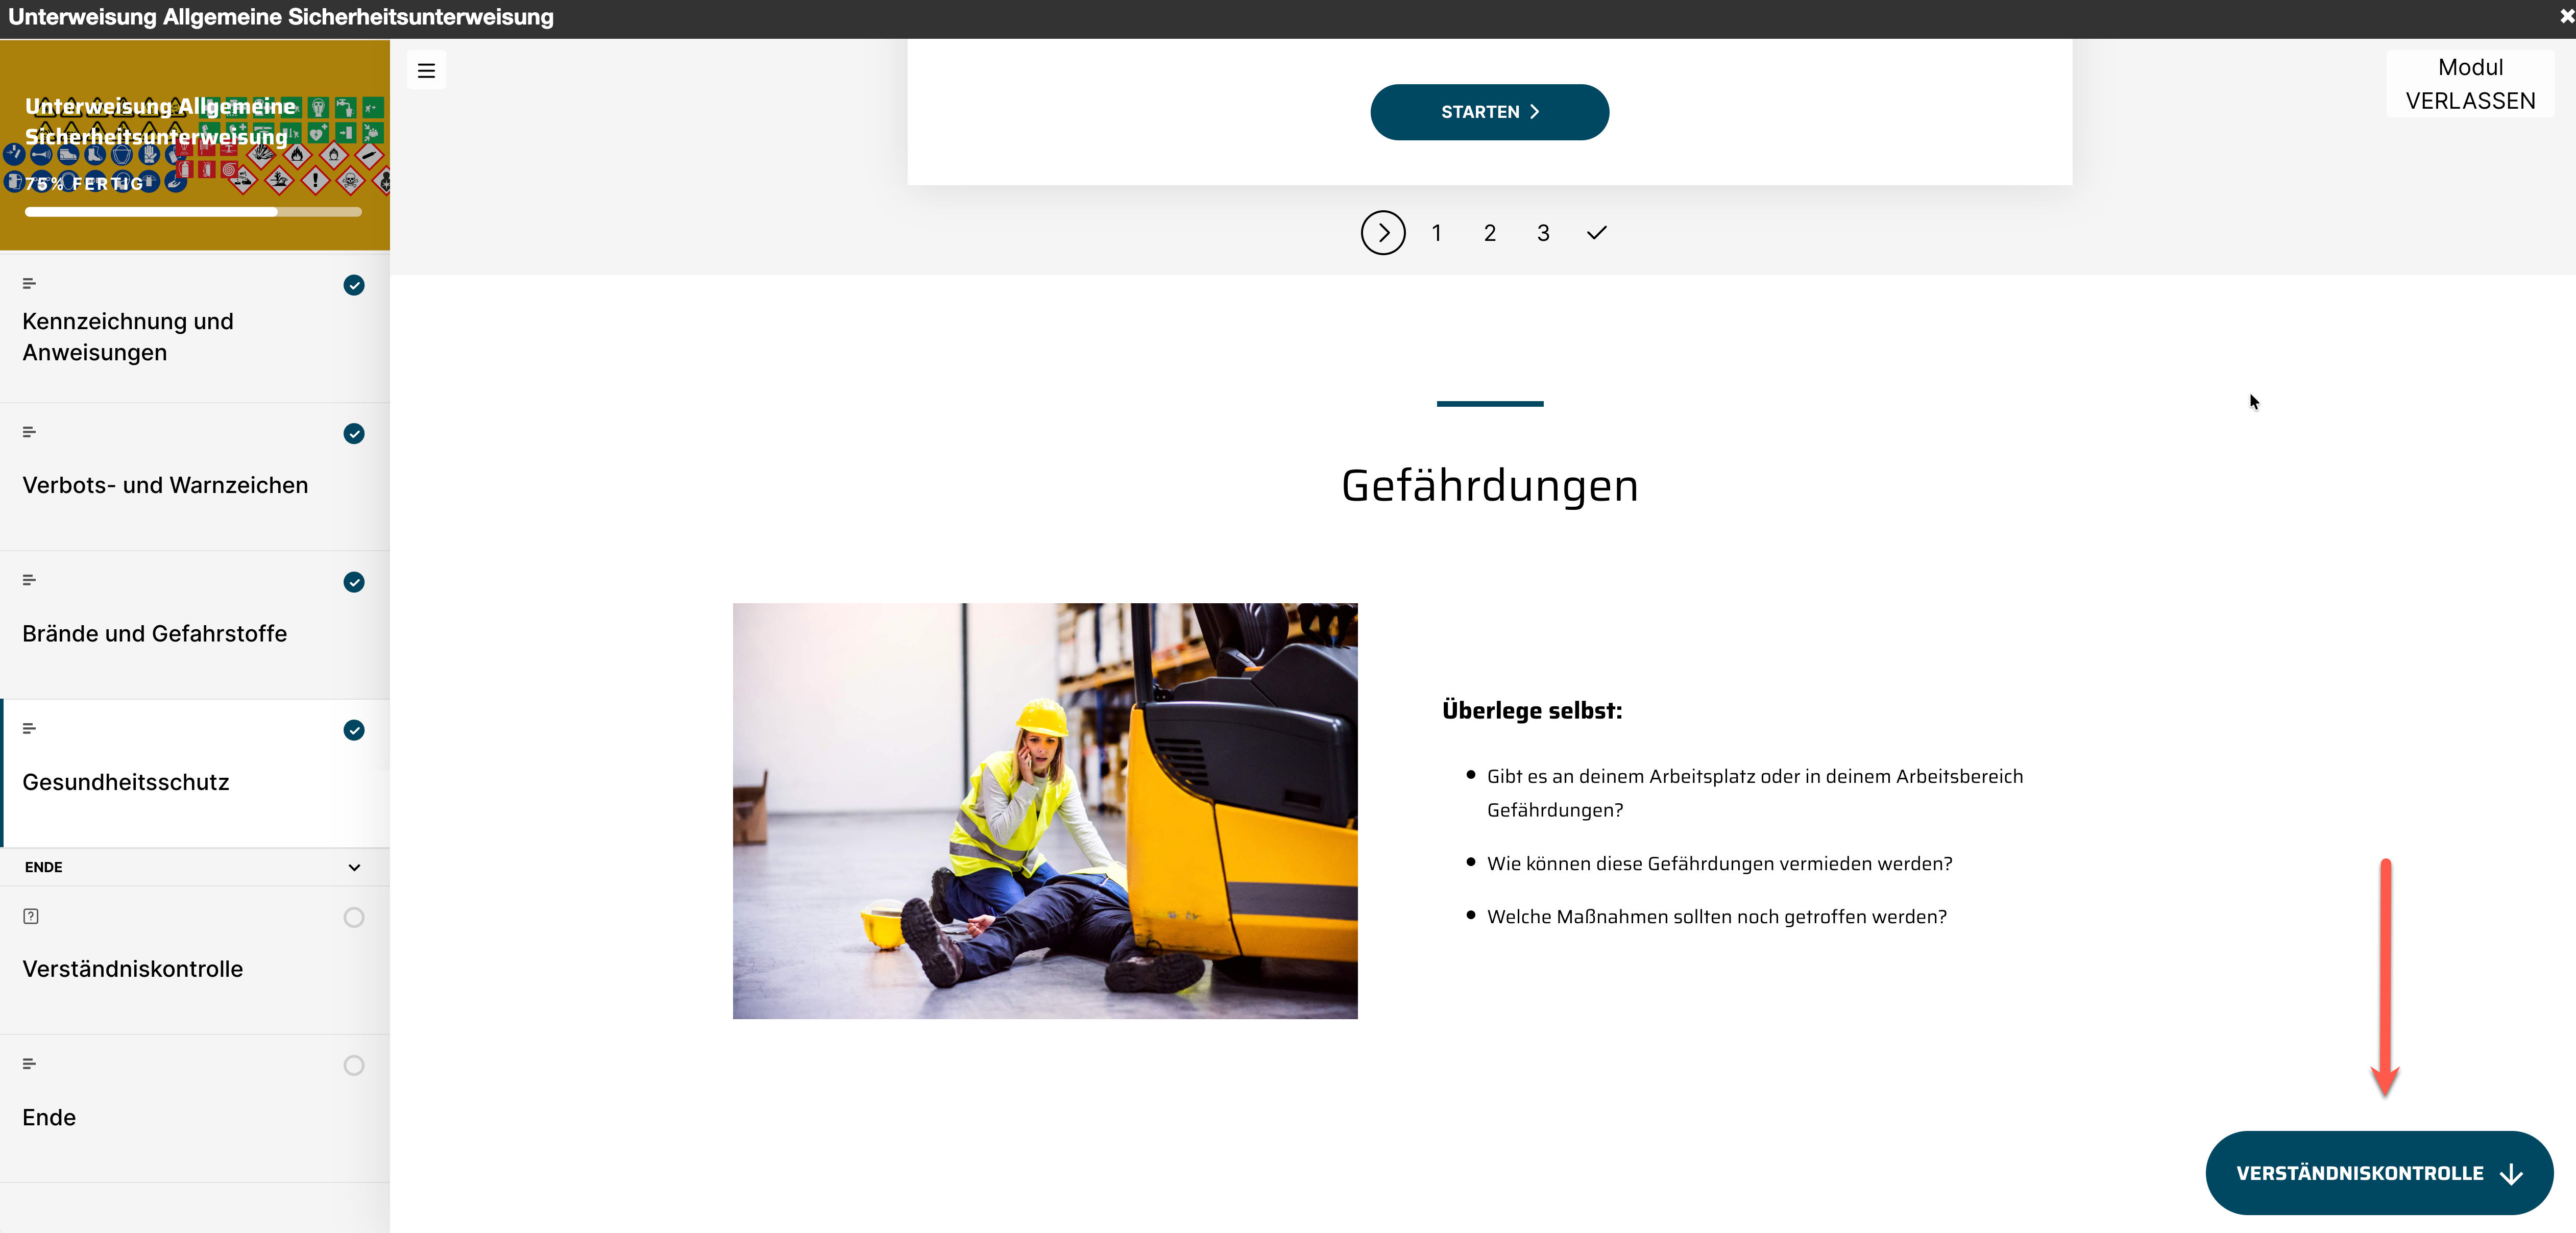The height and width of the screenshot is (1233, 2576).
Task: Open Kennzeichnung und Anweisungen lesson
Action: (195, 329)
